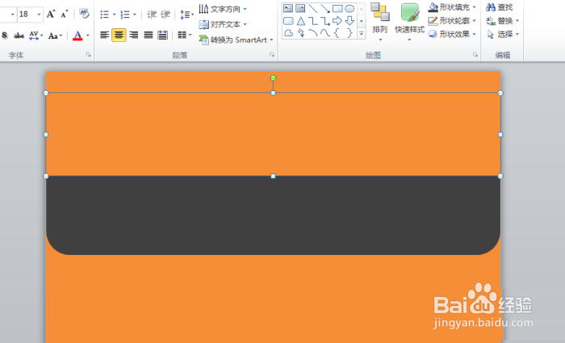
Task: Click the dark gray rounded rectangle shape
Action: (273, 215)
